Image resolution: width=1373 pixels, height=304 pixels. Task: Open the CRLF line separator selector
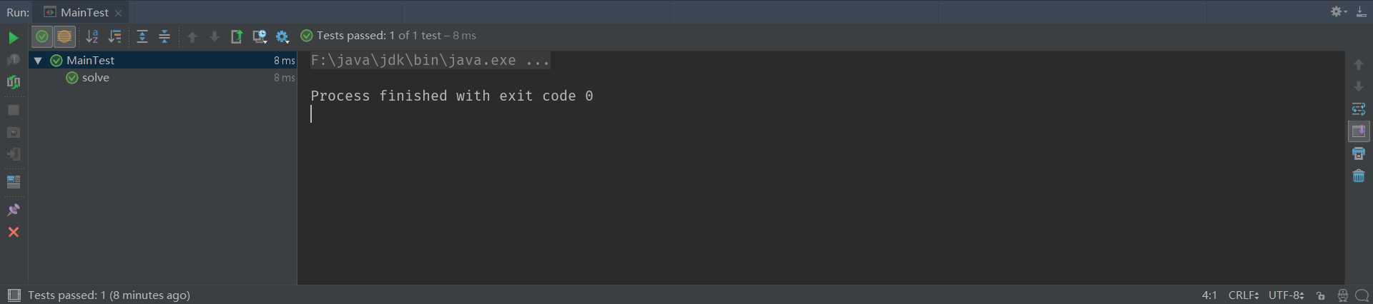[1244, 295]
